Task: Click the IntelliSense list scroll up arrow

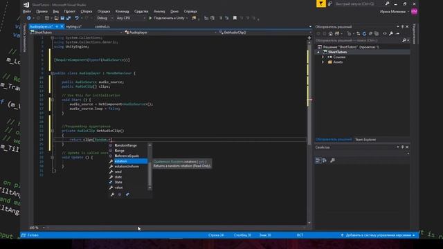Action: [x=150, y=145]
